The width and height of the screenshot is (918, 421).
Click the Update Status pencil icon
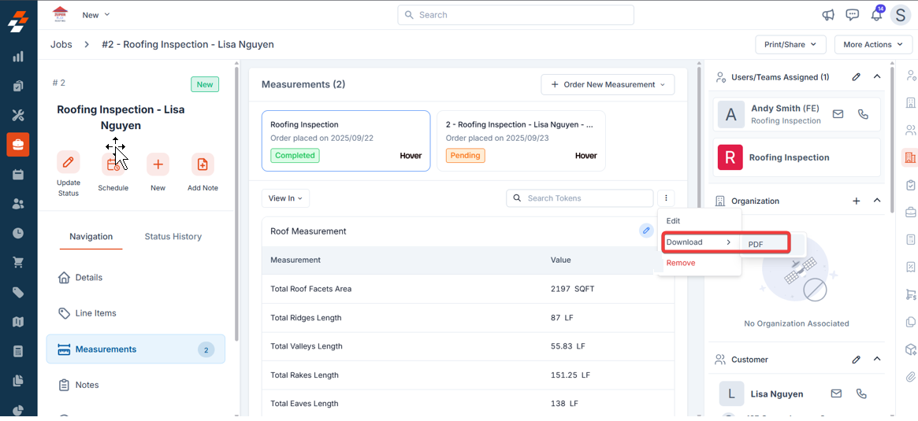click(x=68, y=163)
